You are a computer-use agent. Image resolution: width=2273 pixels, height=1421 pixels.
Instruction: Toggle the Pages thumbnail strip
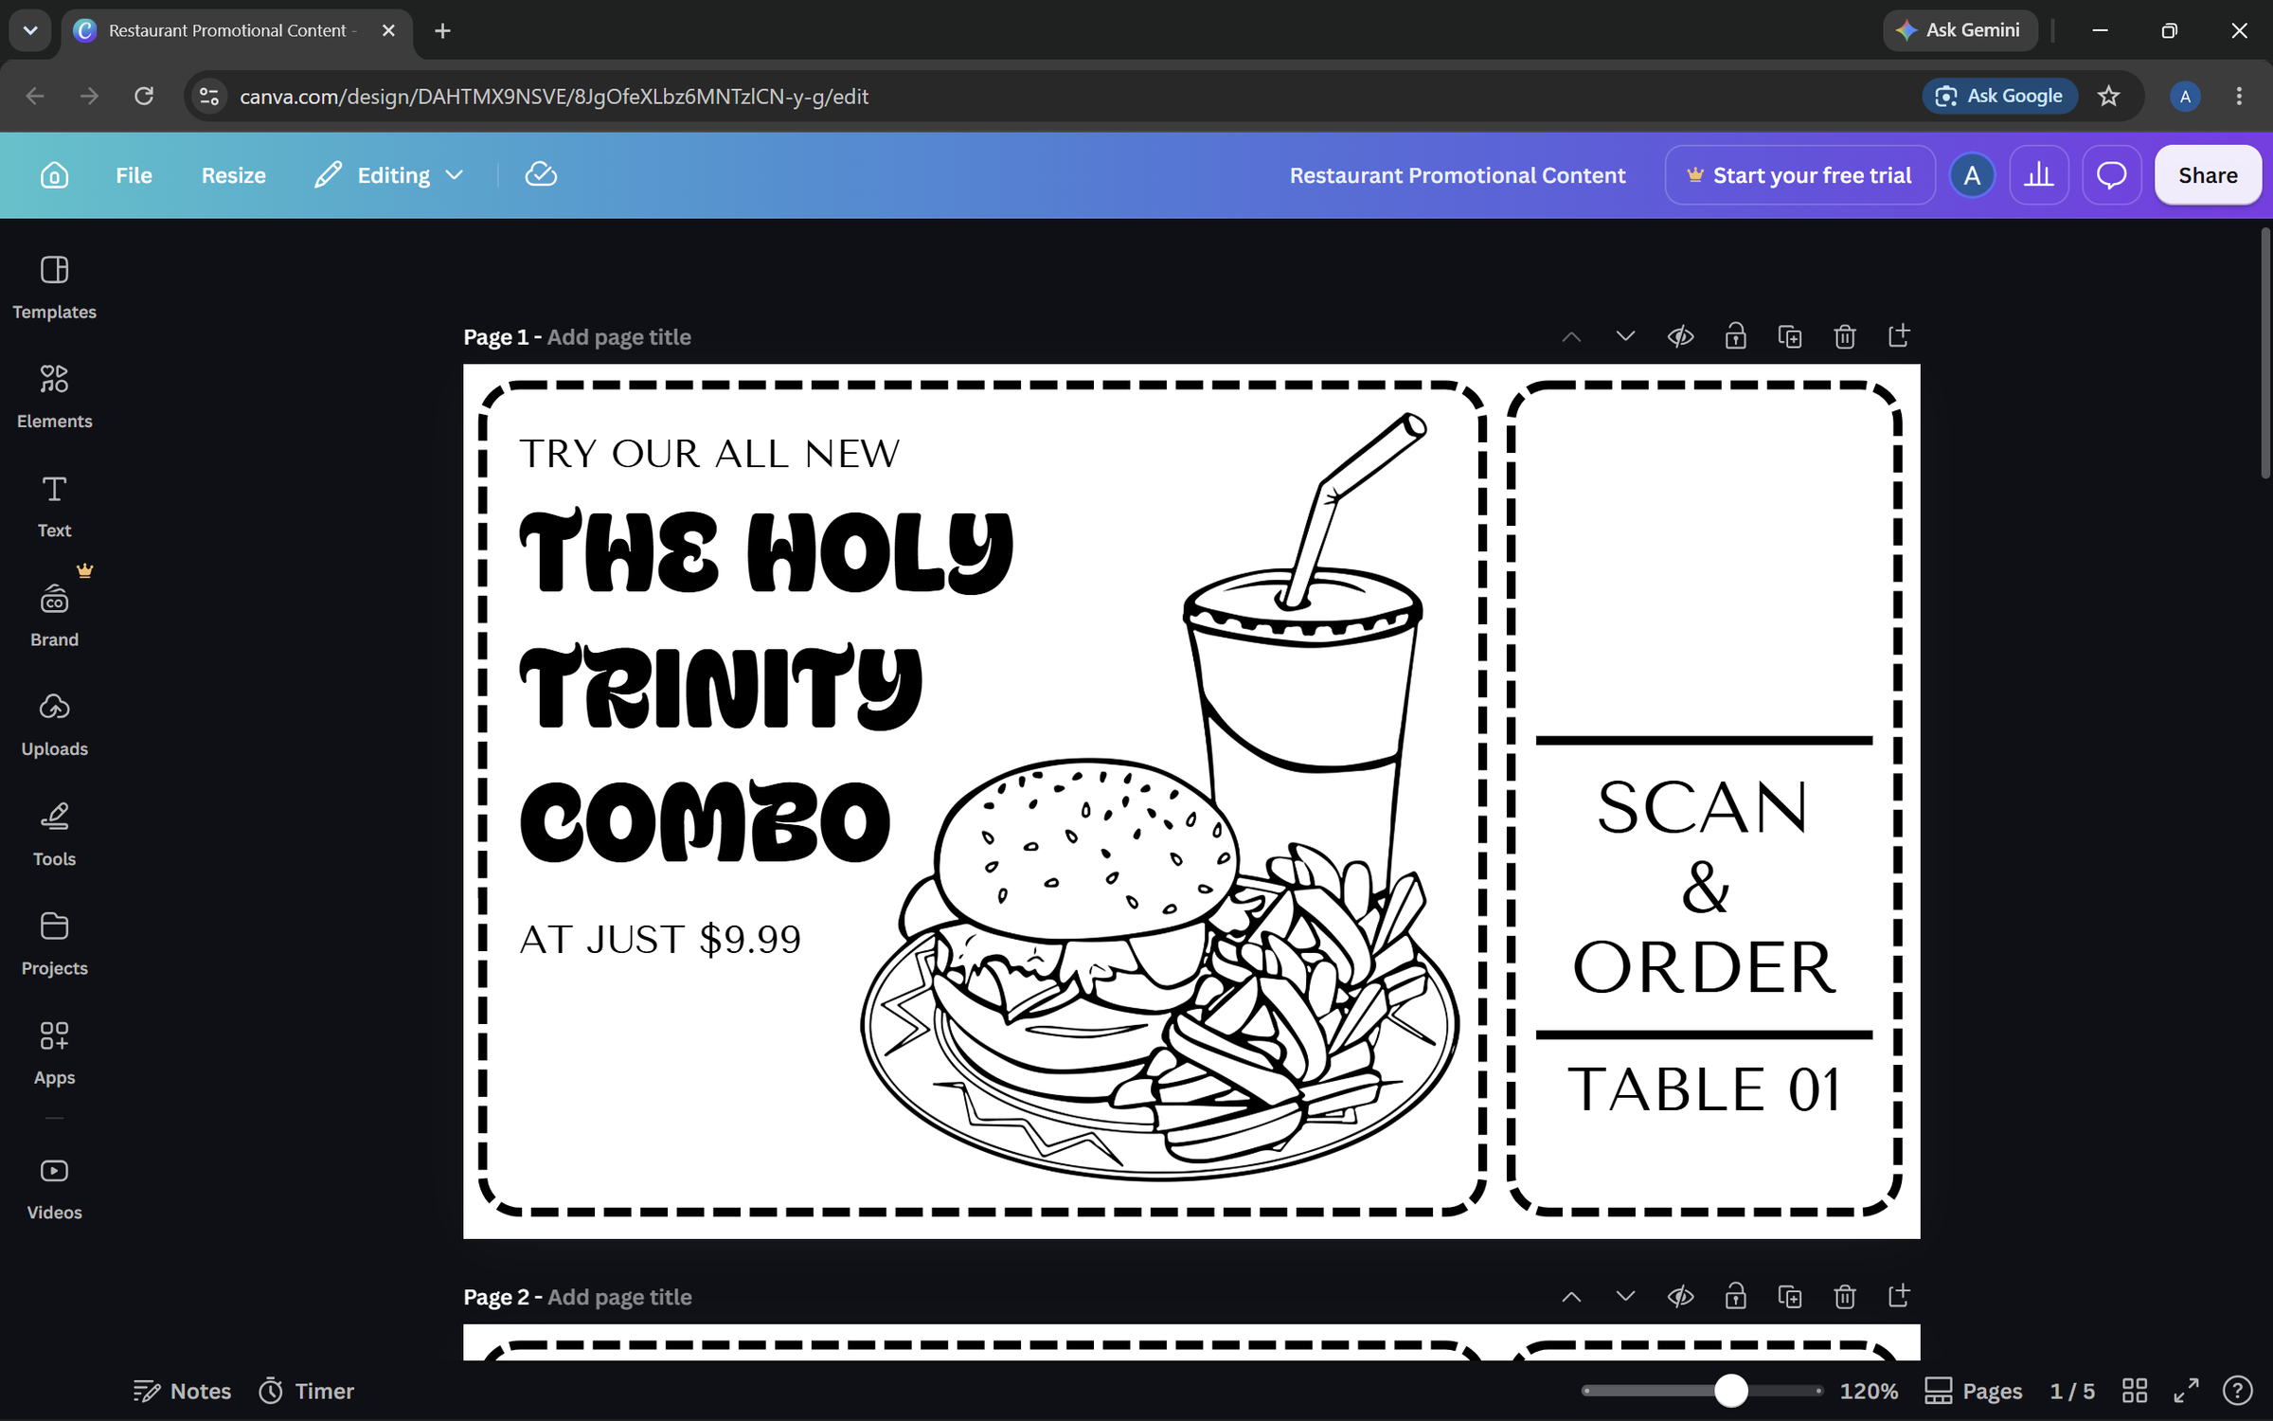tap(1974, 1391)
